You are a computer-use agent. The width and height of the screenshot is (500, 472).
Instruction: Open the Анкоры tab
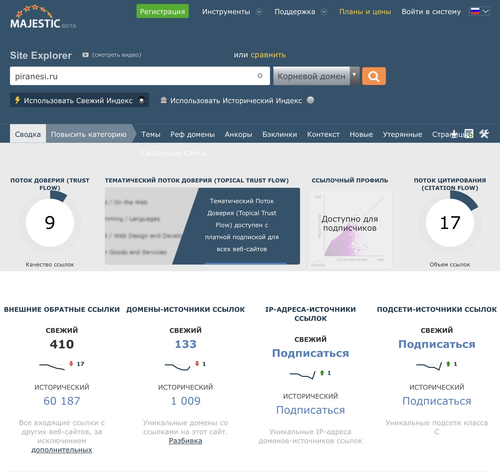point(238,134)
